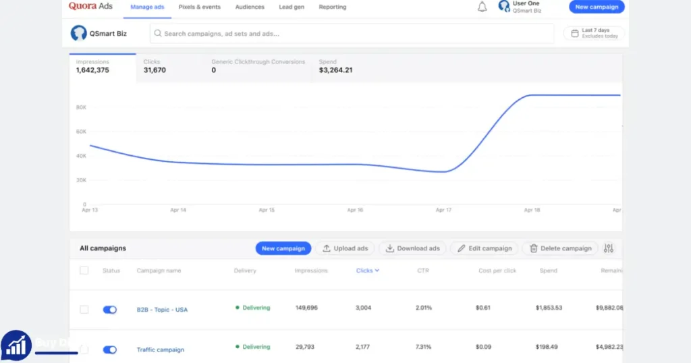
Task: Click the search magnifier icon
Action: coord(158,34)
